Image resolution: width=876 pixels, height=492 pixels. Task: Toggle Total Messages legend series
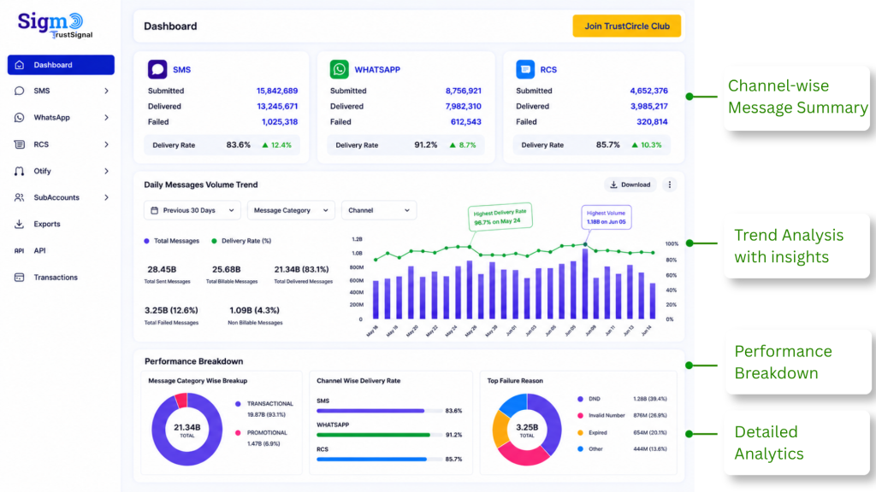point(171,241)
